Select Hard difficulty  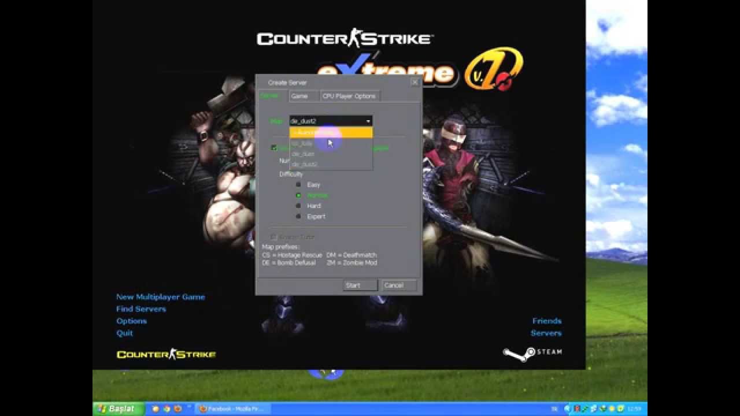click(308, 206)
